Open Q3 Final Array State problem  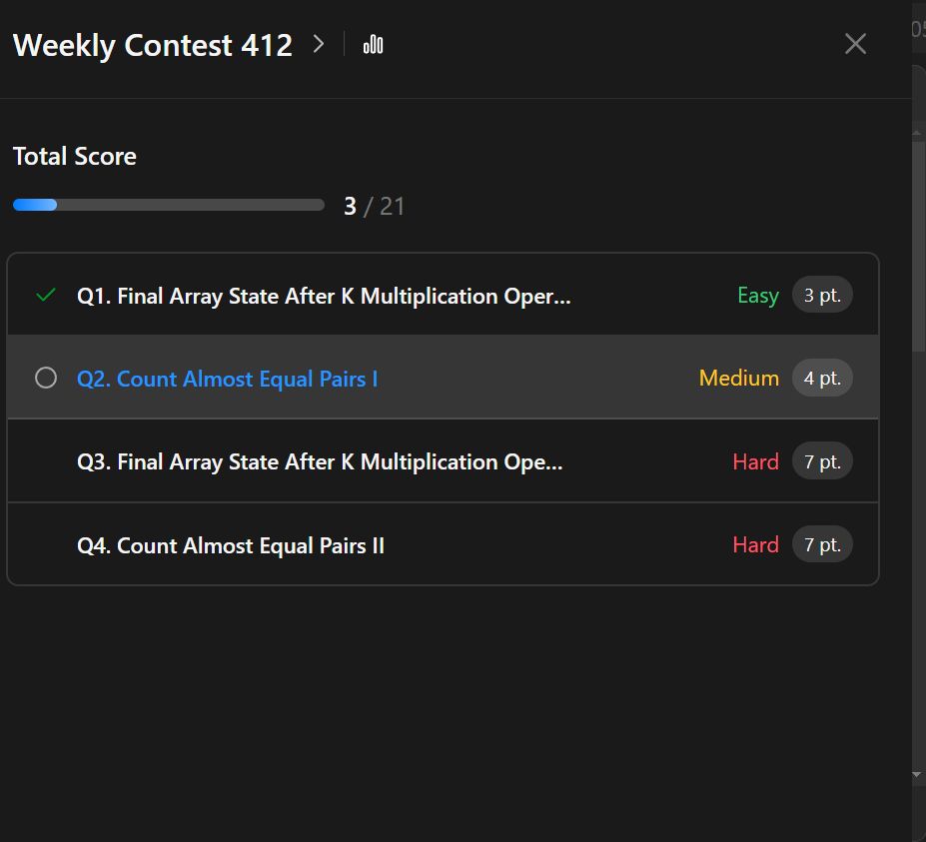click(320, 461)
